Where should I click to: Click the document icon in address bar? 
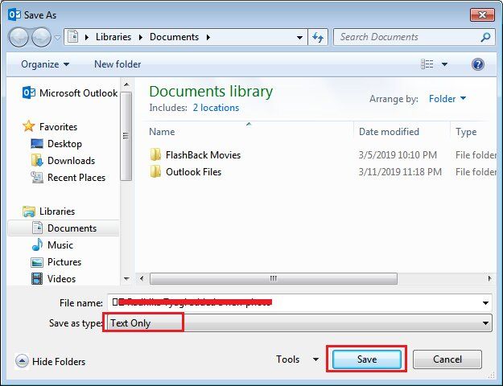pos(72,37)
